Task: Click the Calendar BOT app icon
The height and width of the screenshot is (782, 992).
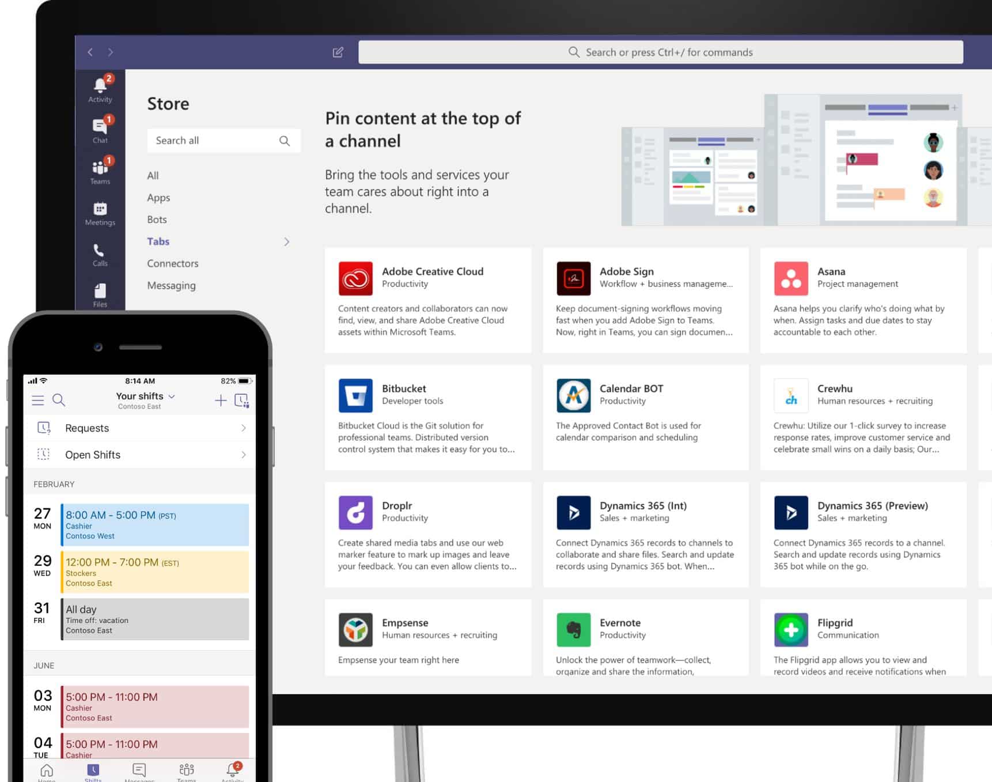Action: pos(573,395)
